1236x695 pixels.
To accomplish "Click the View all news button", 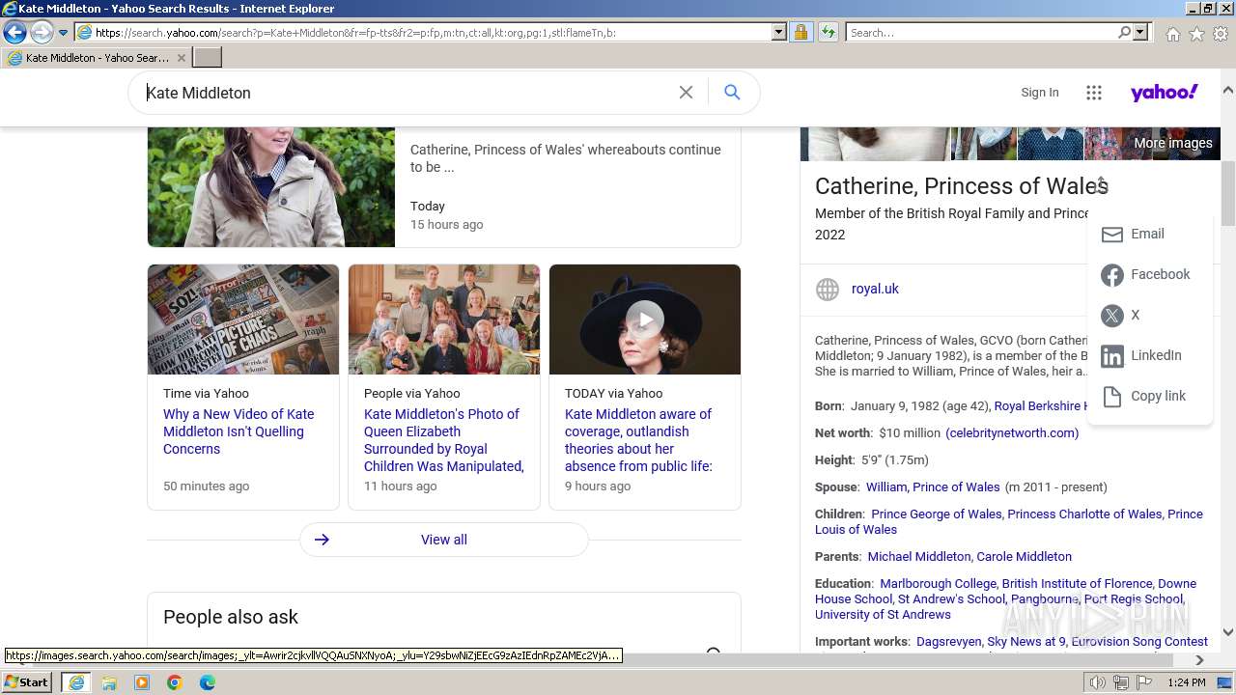I will 444,540.
